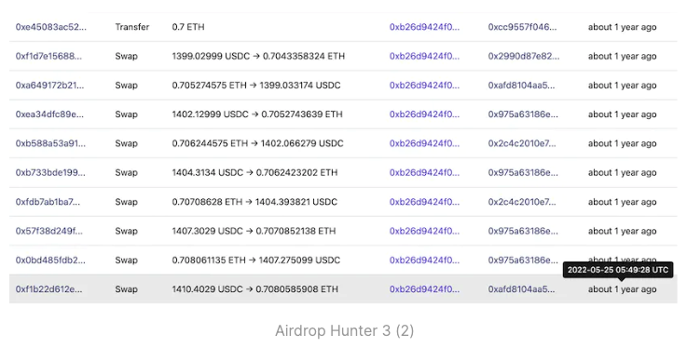Open transaction hash 0xf1d7e15688...

(48, 57)
